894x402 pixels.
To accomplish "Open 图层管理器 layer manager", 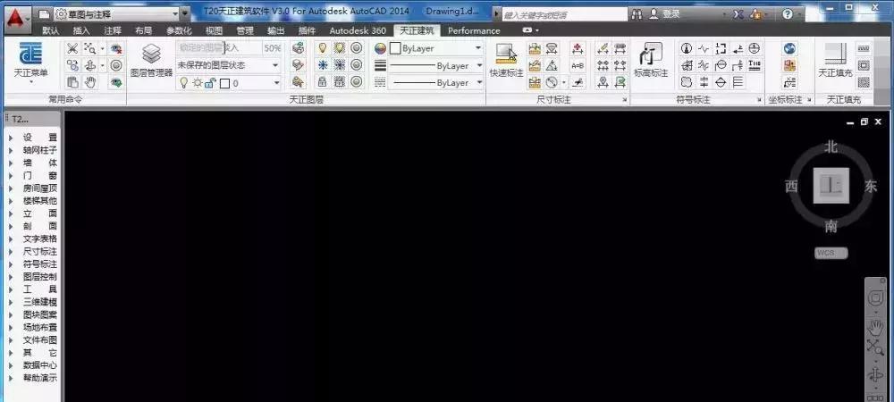I will [x=151, y=60].
